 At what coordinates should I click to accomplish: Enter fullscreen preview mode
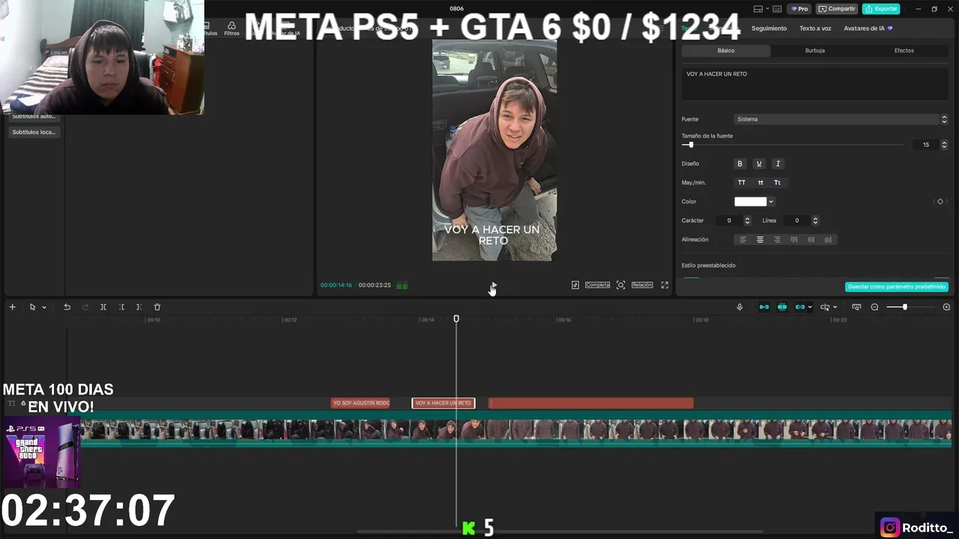[665, 285]
